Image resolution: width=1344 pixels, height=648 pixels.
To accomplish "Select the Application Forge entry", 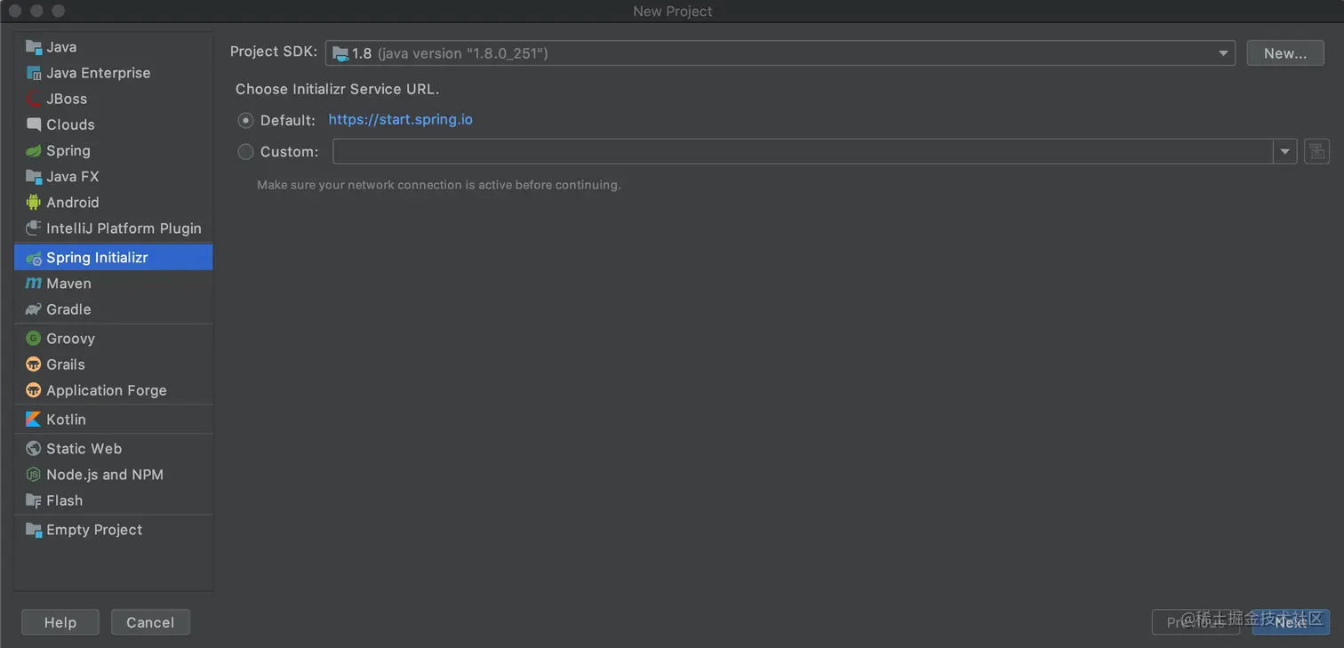I will (114, 389).
